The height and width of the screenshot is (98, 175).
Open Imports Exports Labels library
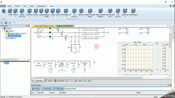[x=90, y=13]
